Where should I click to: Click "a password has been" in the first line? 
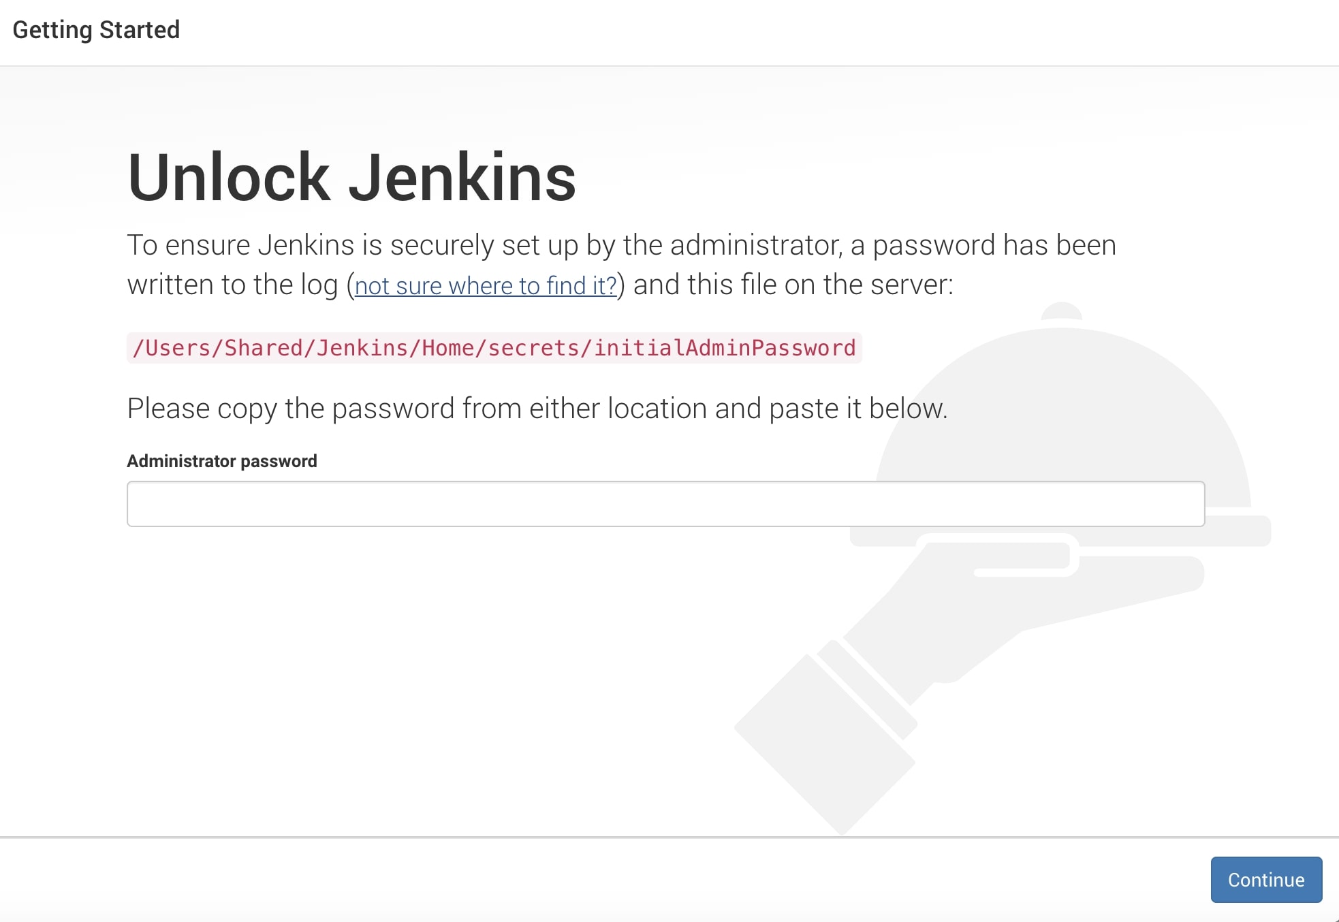click(983, 245)
